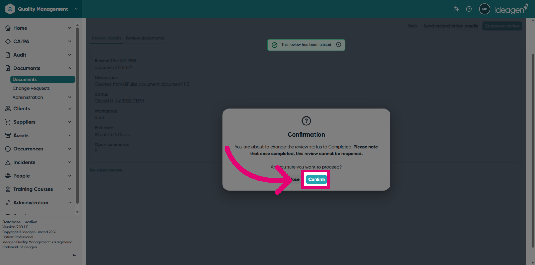Click Send reconciliation emails
The image size is (535, 265).
pyautogui.click(x=451, y=26)
